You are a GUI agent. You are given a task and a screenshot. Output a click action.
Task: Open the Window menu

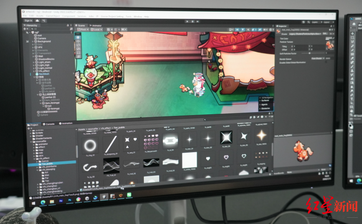138,17
